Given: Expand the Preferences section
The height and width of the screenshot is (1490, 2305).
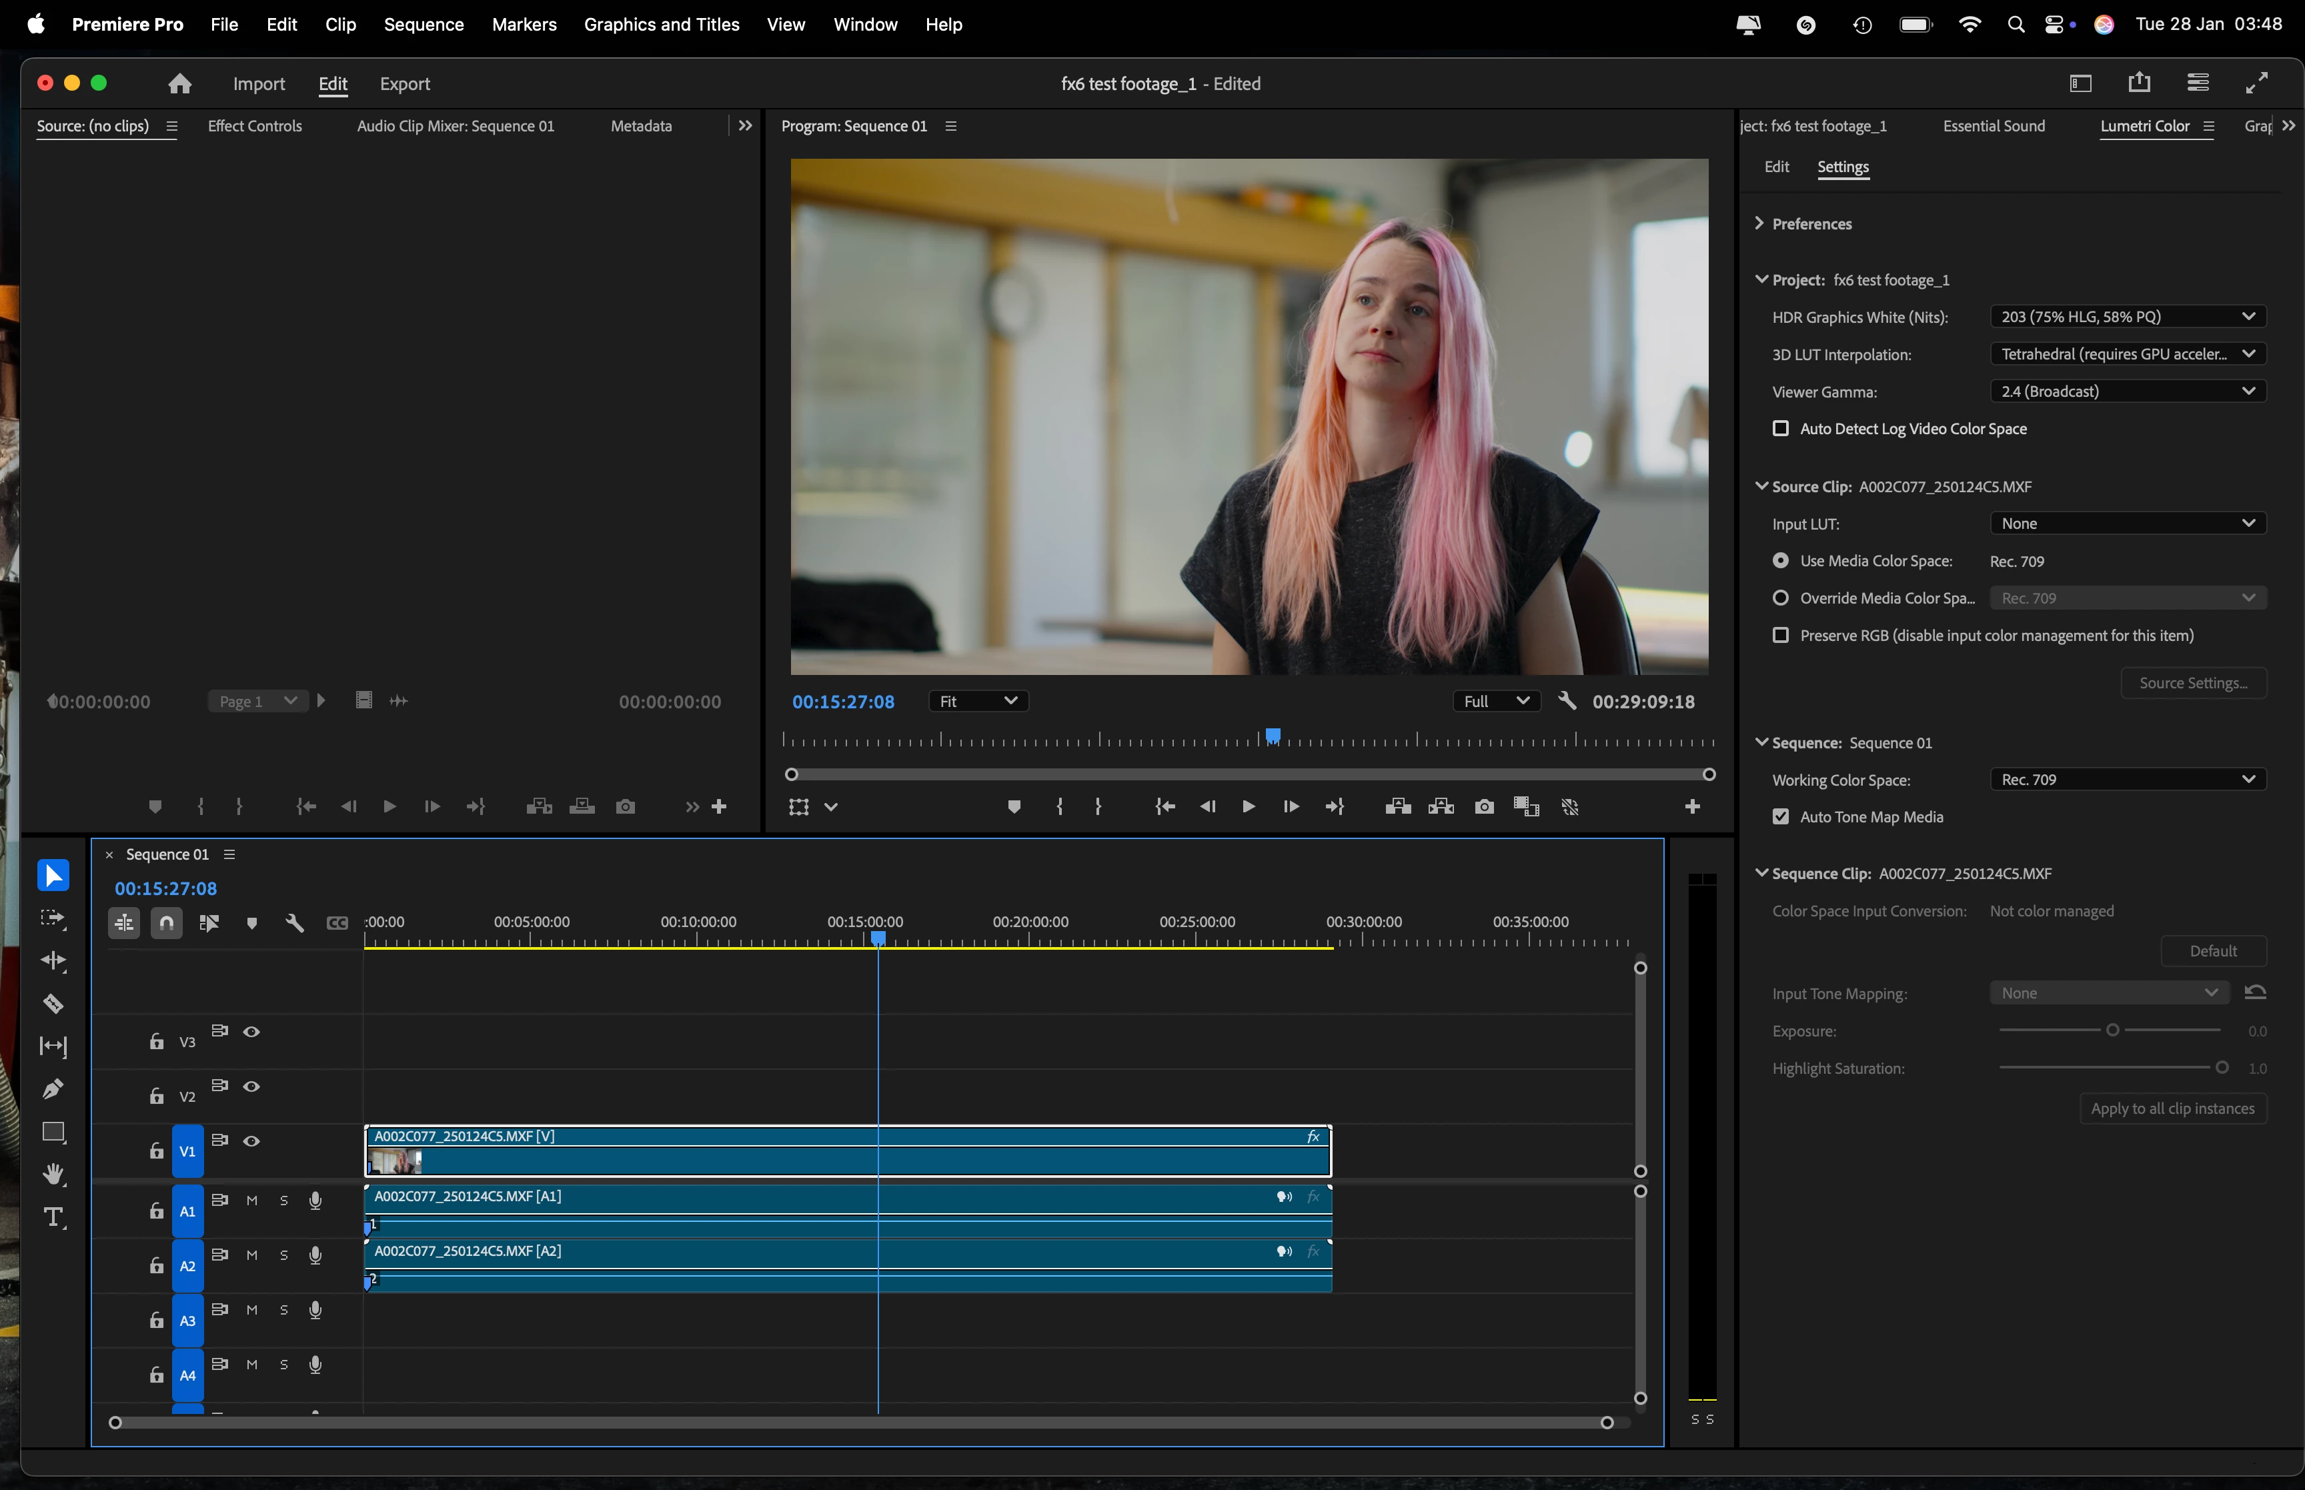Looking at the screenshot, I should [x=1759, y=223].
